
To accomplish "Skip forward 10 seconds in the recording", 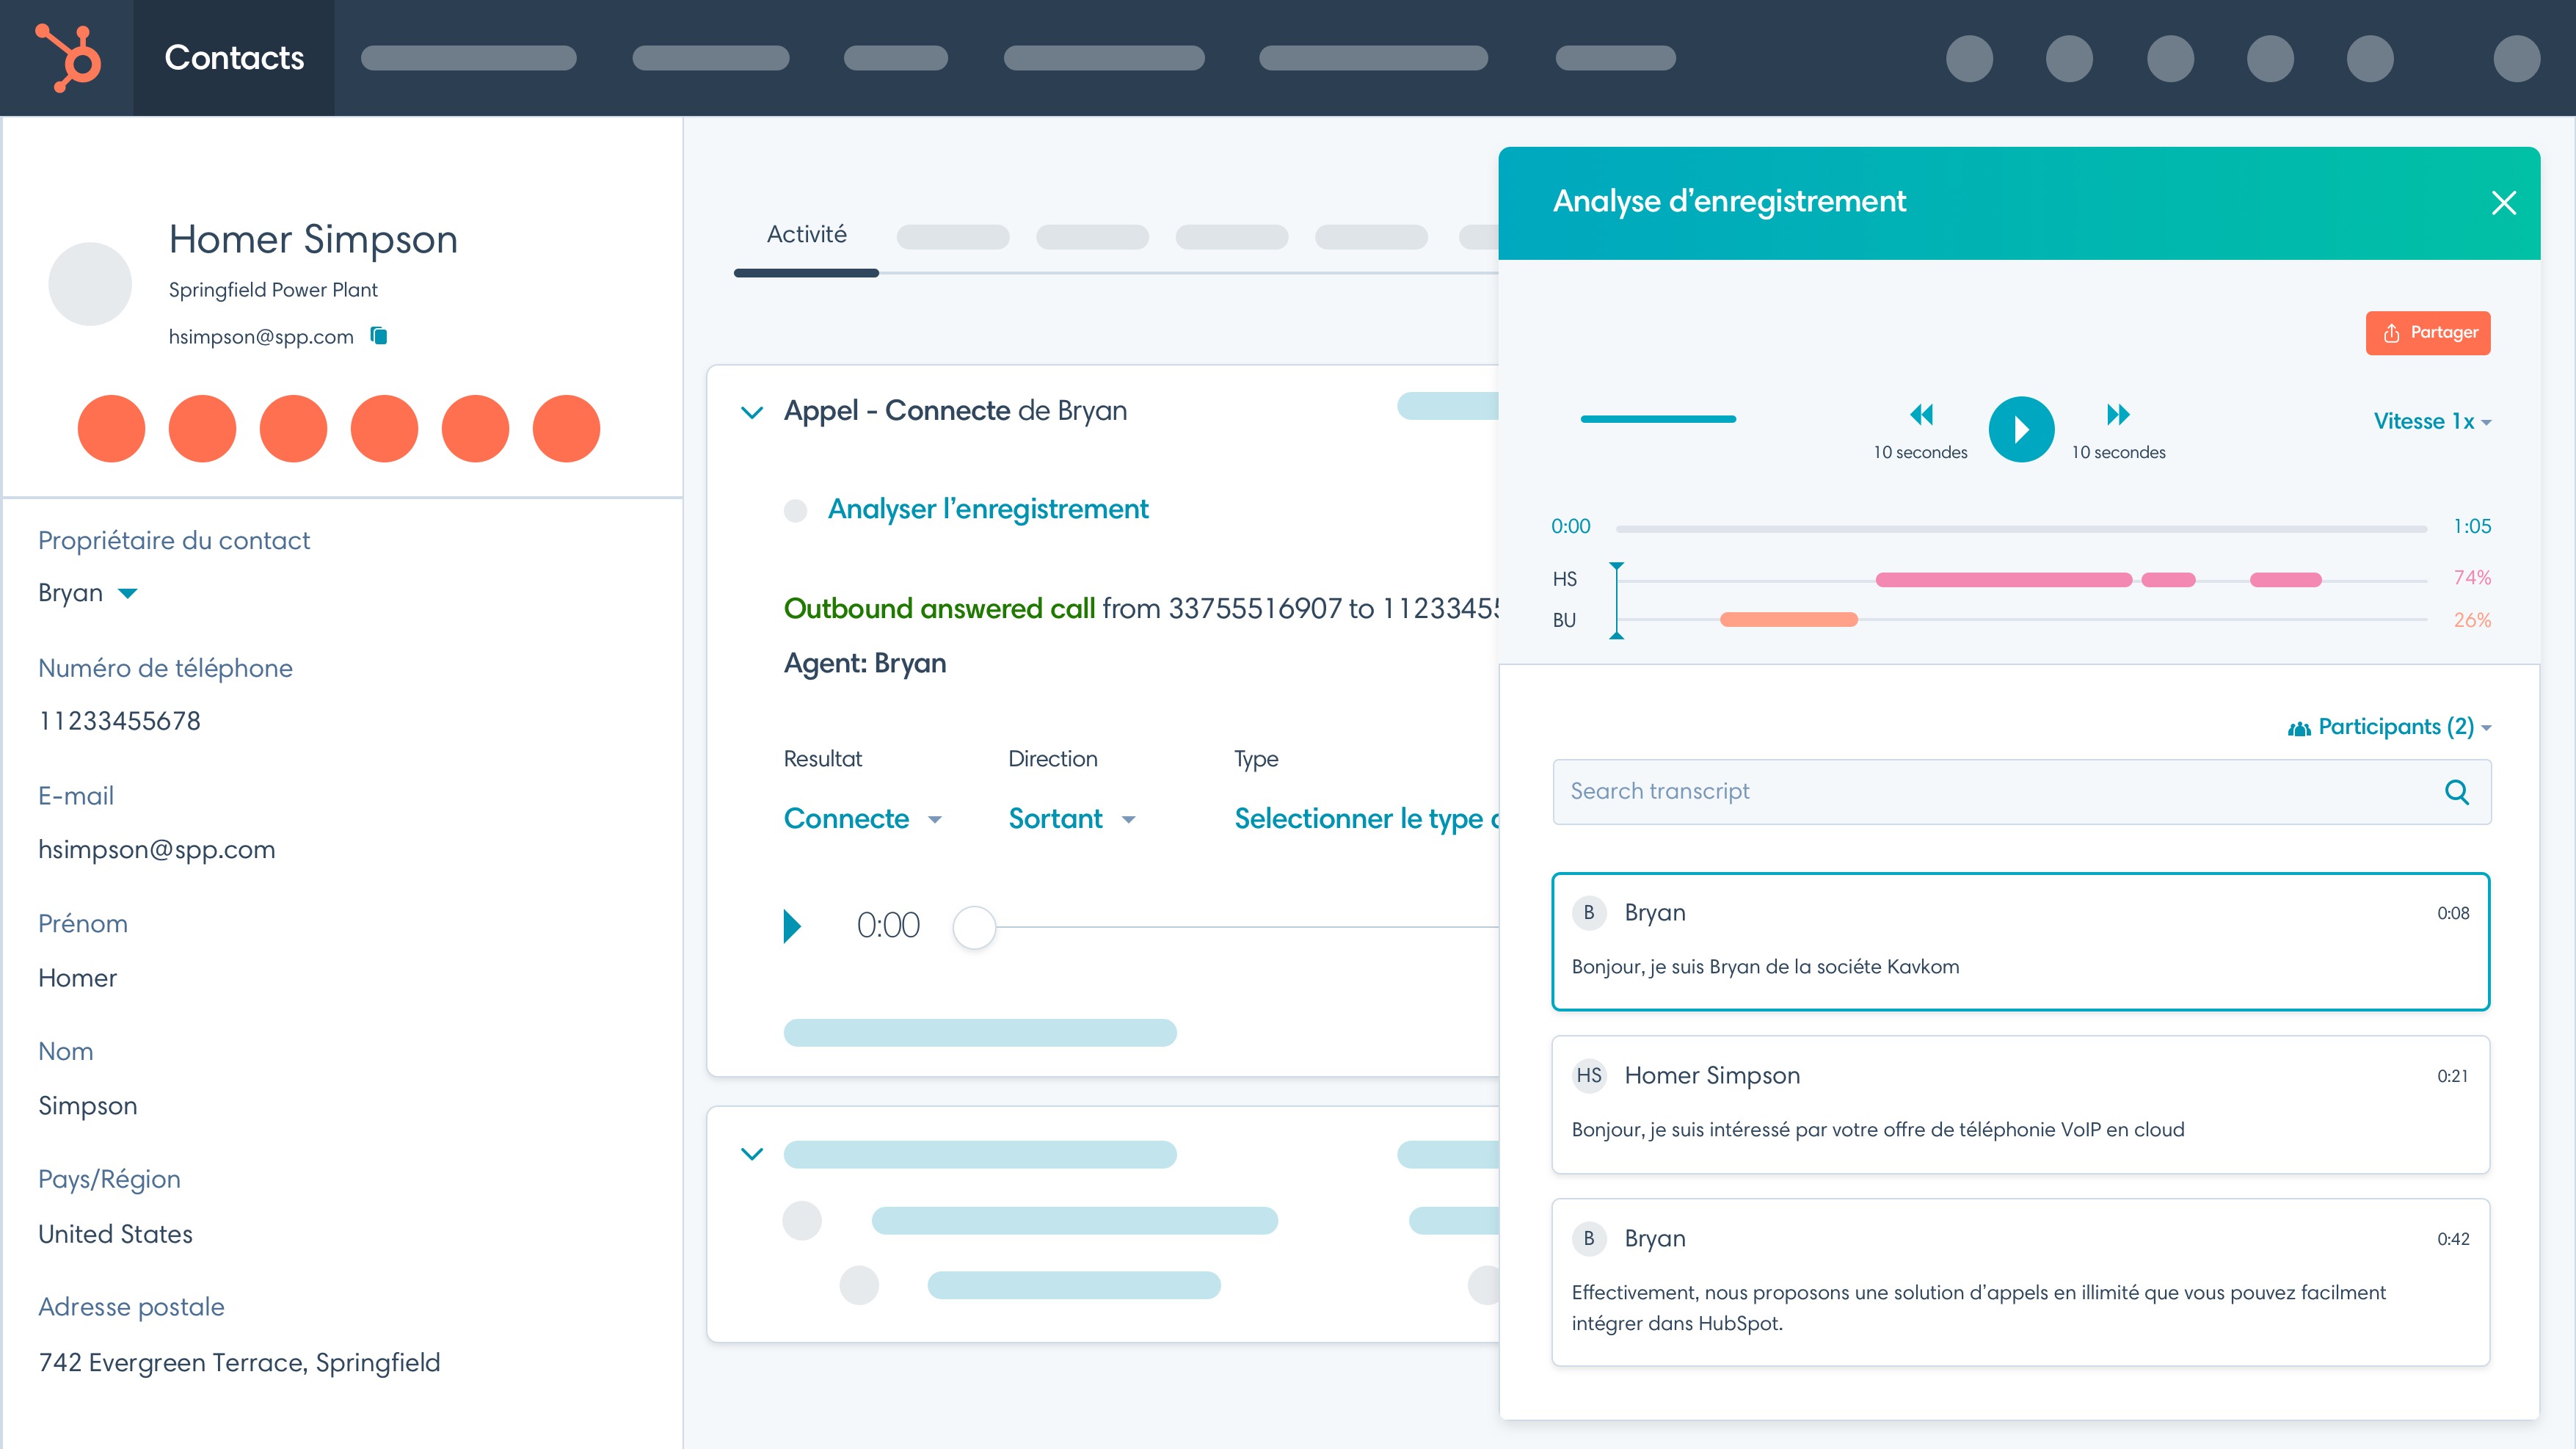I will pyautogui.click(x=2118, y=414).
